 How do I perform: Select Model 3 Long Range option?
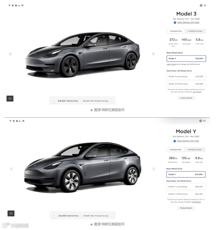(x=186, y=76)
